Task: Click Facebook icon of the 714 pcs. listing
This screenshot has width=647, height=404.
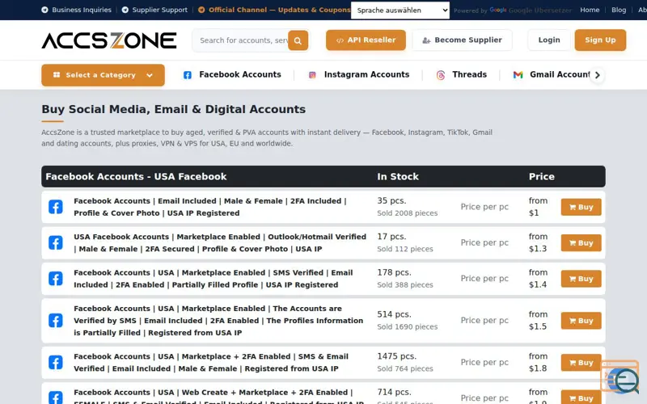Action: [56, 398]
